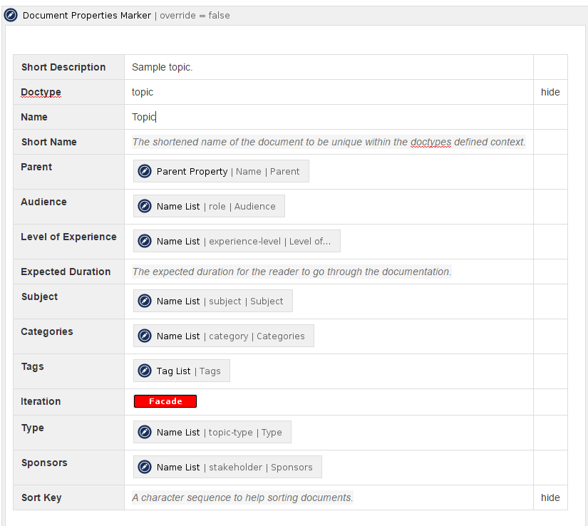Select the Tags Tag List chip
This screenshot has height=526, width=588.
181,371
